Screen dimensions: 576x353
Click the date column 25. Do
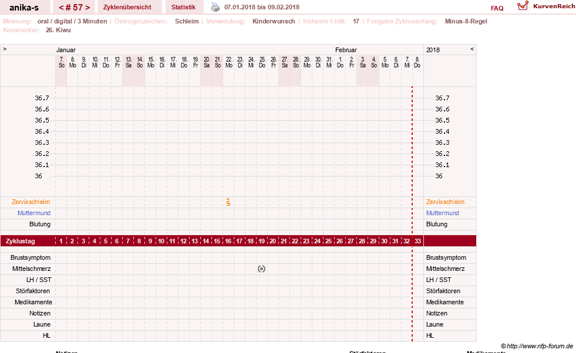click(x=262, y=62)
